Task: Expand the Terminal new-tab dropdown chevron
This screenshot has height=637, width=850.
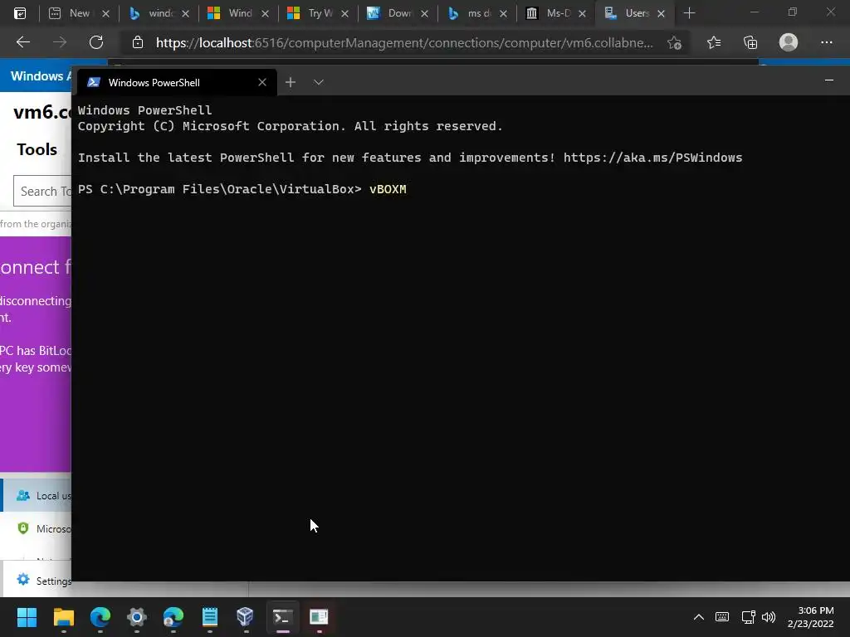Action: click(x=319, y=82)
